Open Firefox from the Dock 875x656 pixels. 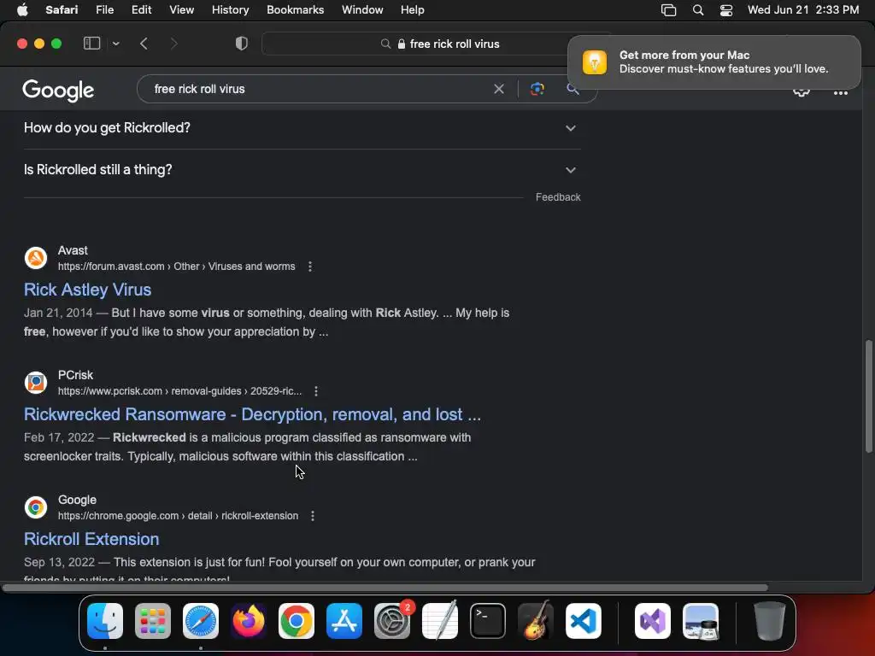[249, 621]
